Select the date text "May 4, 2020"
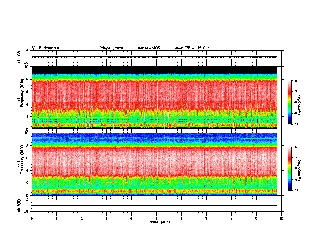 pyautogui.click(x=112, y=48)
